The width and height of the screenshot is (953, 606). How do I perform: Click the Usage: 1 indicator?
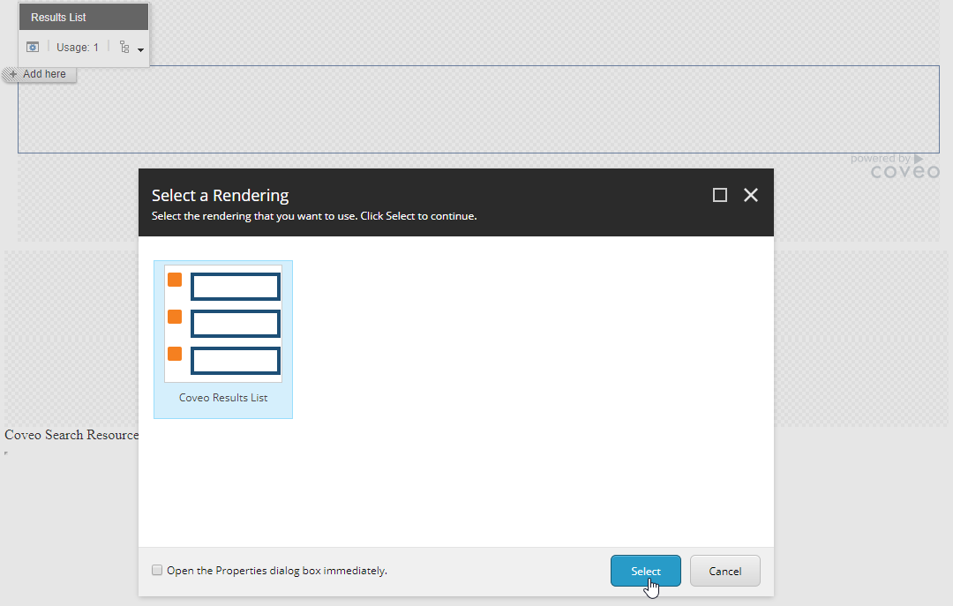[77, 47]
